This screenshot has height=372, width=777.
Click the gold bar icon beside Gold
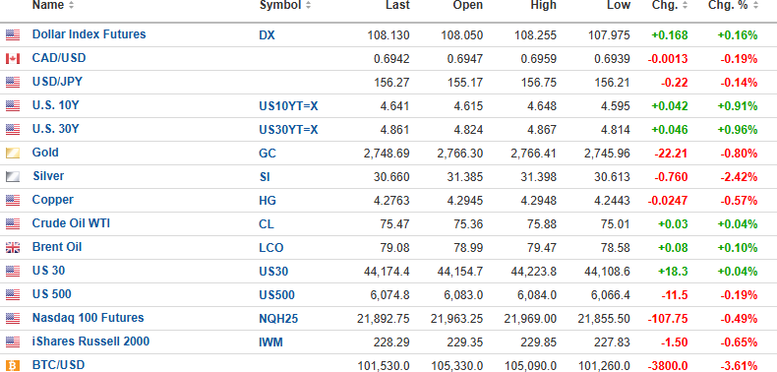tap(13, 154)
